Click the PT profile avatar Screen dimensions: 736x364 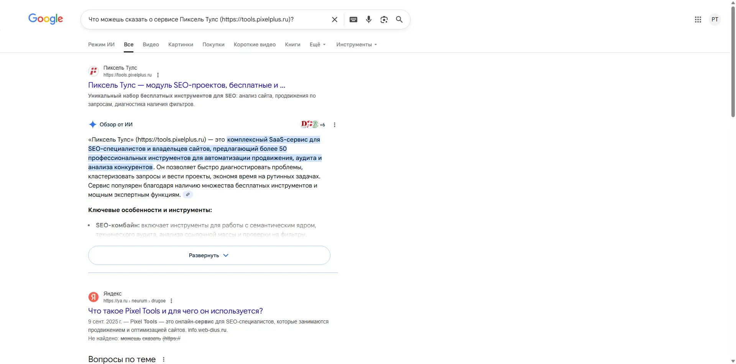coord(715,19)
